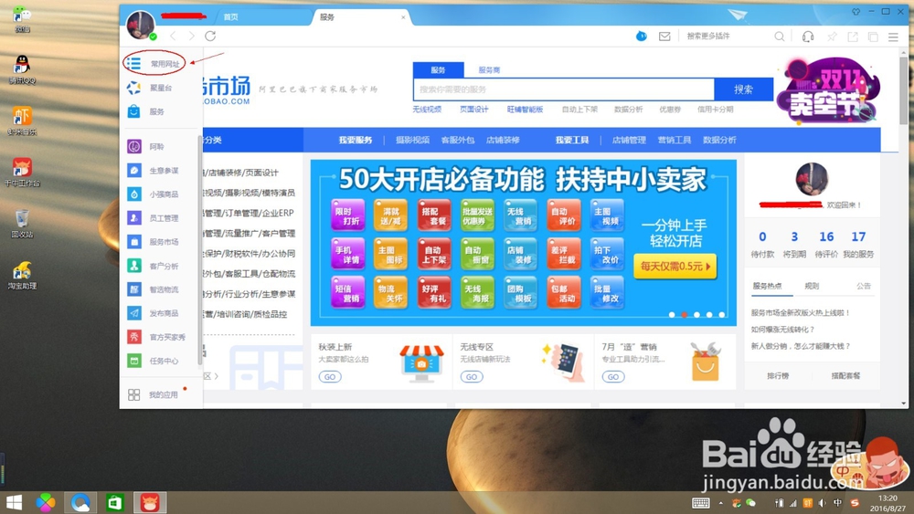
Task: Click the 搭配套餐 red tile in the banner
Action: point(434,215)
